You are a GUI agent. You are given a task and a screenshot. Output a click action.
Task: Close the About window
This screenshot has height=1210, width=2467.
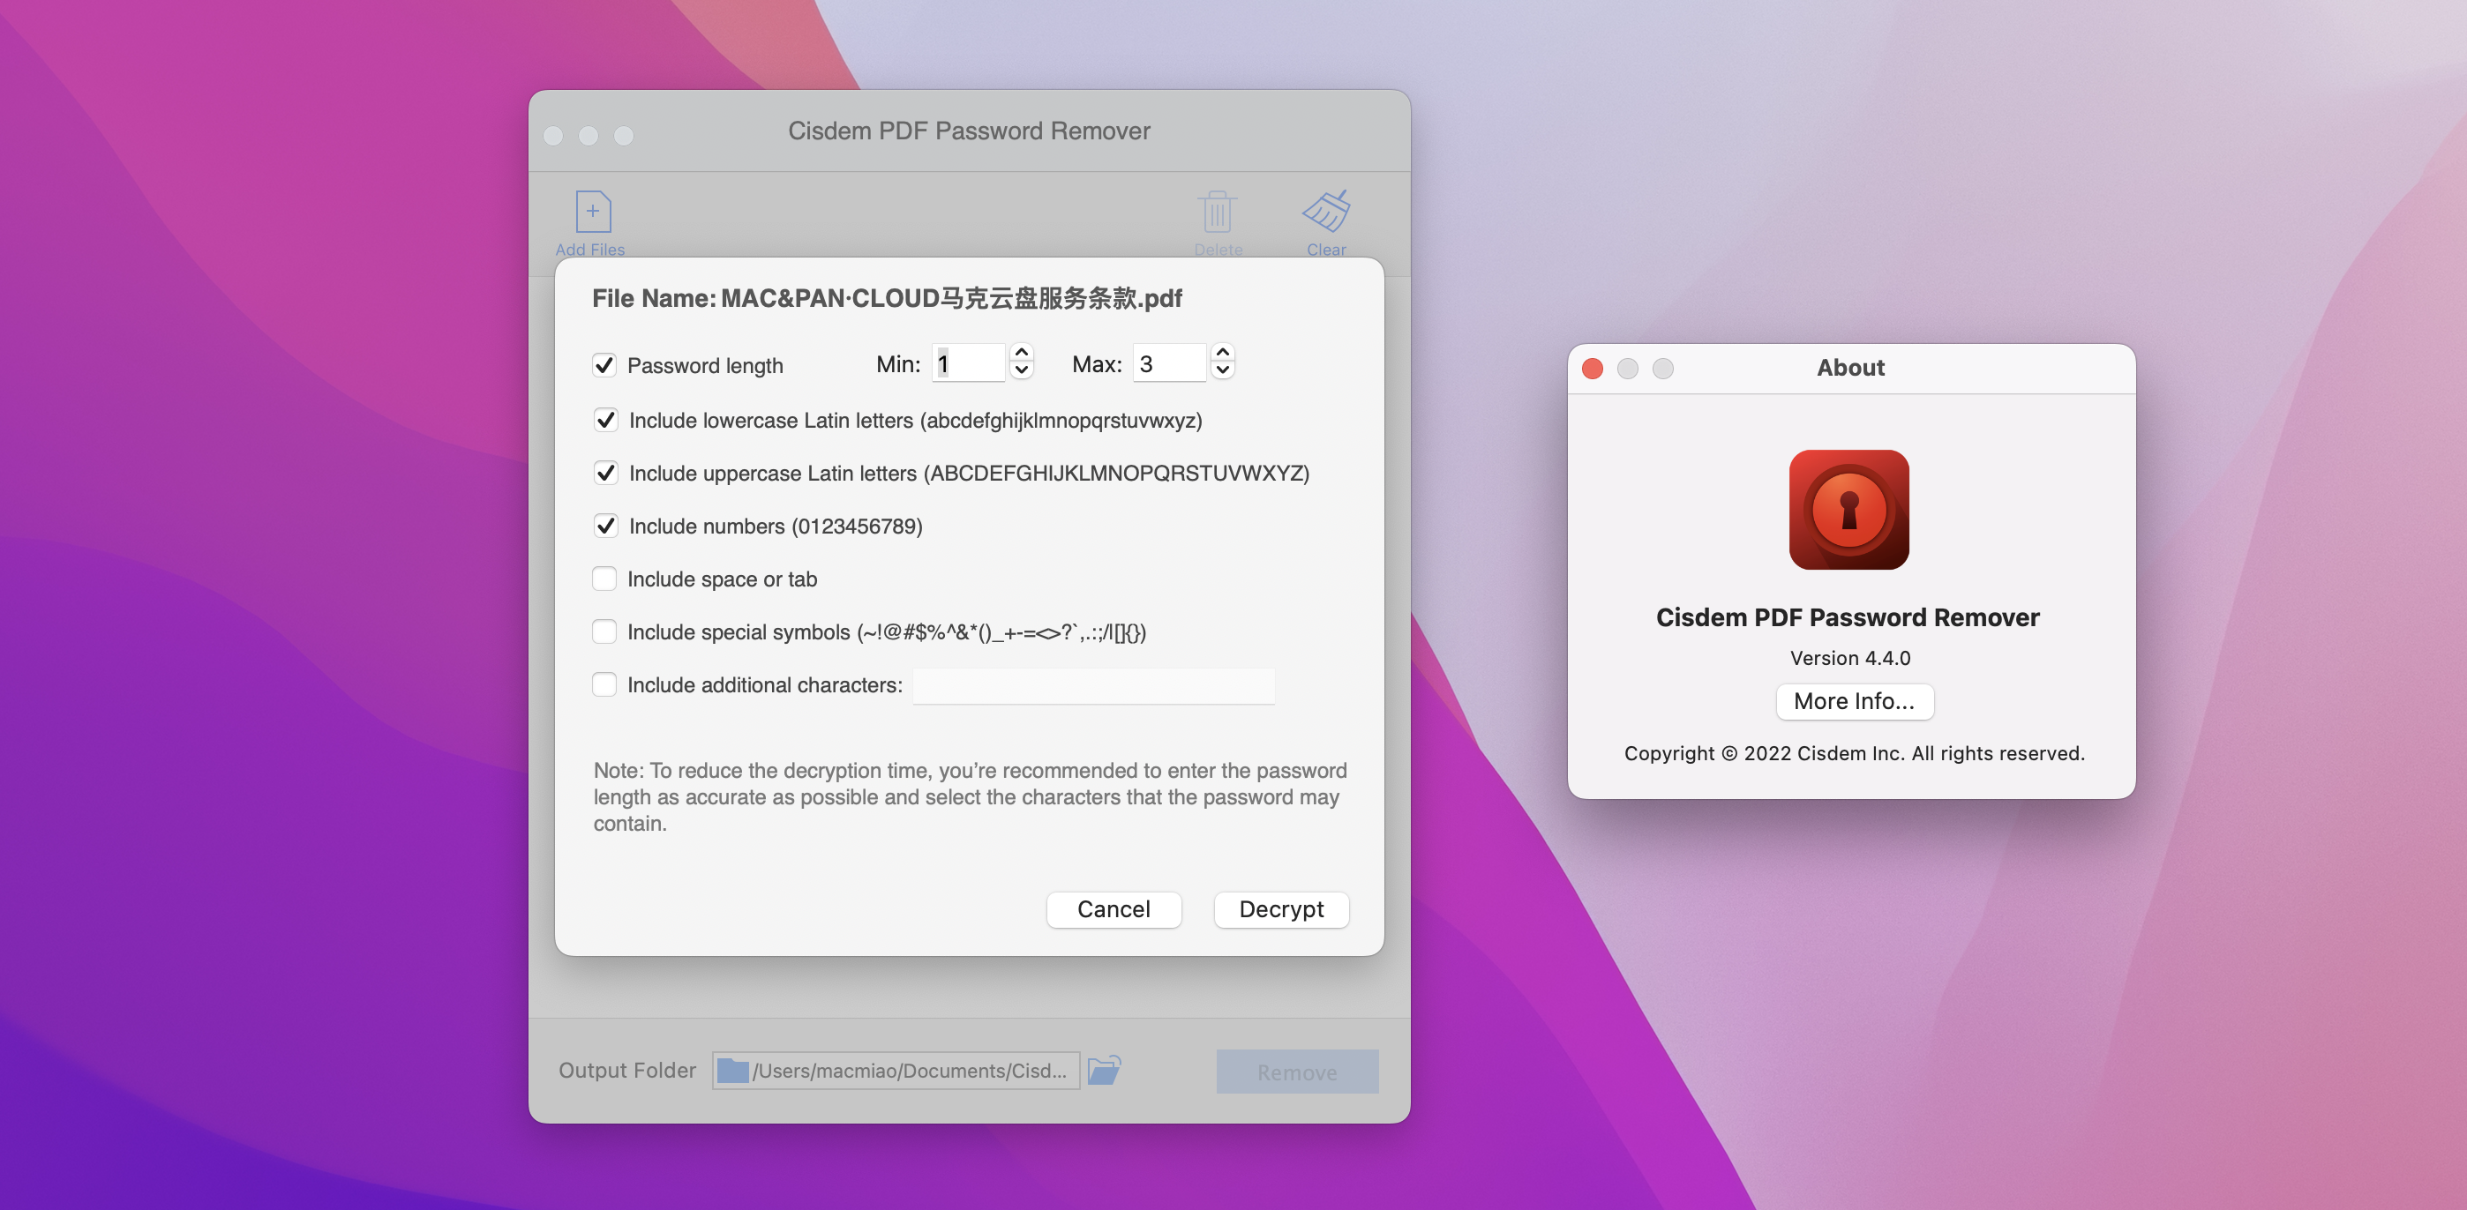point(1593,369)
